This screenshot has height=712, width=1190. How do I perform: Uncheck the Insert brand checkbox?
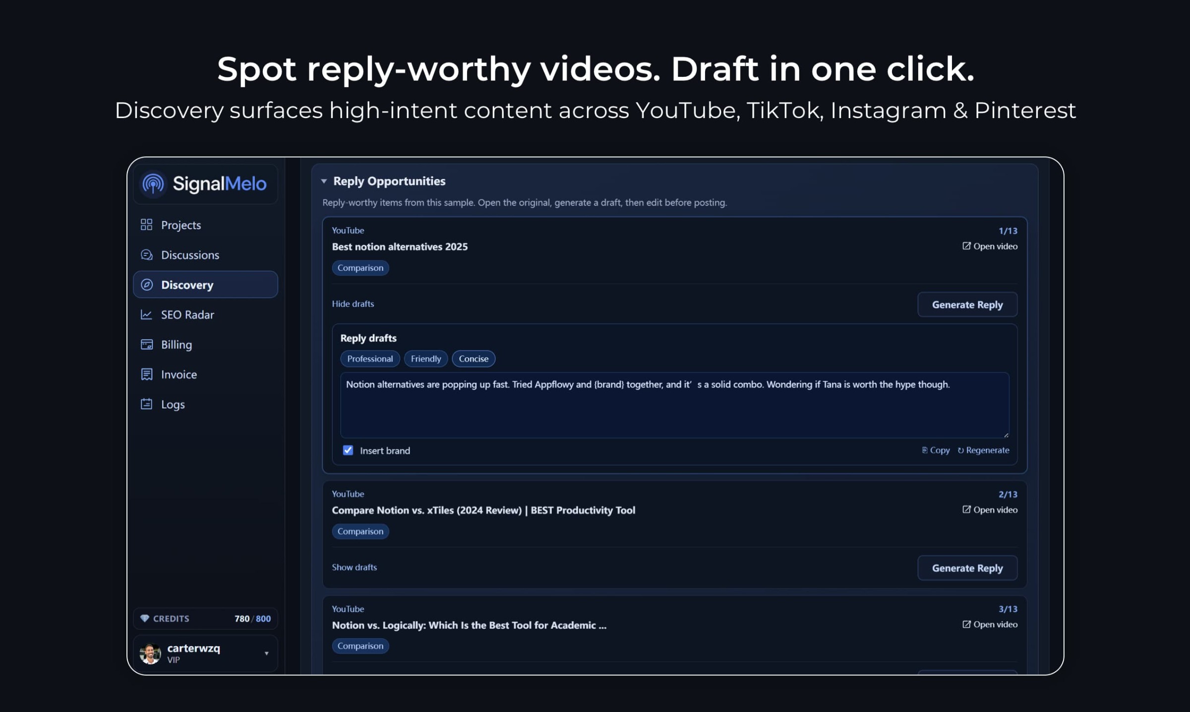tap(348, 450)
